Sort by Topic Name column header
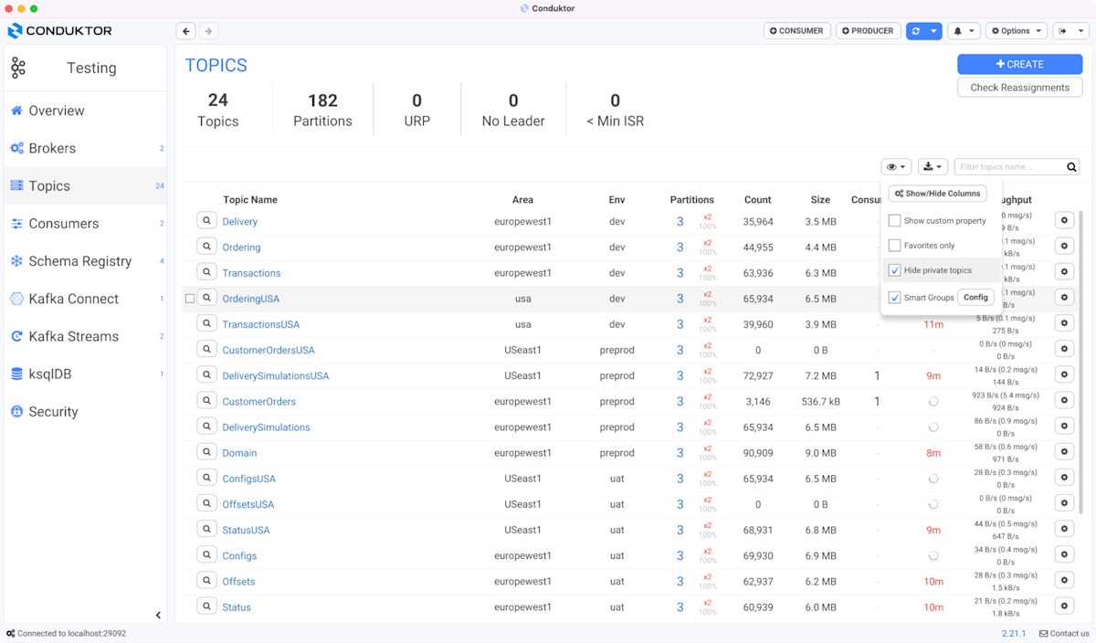1096x643 pixels. (x=250, y=200)
